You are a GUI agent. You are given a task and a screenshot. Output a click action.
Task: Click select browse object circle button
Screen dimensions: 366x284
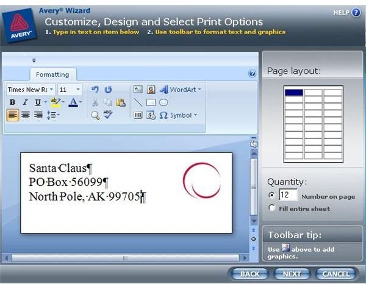[254, 240]
